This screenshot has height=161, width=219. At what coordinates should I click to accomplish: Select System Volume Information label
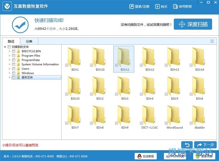[x=40, y=64]
